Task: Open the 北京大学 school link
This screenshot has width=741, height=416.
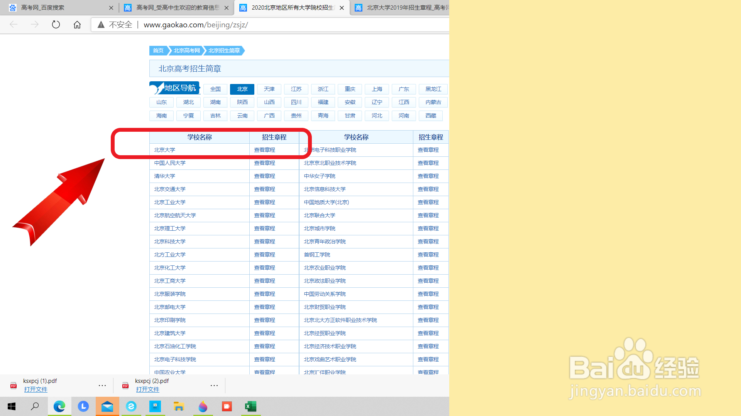Action: coord(164,150)
